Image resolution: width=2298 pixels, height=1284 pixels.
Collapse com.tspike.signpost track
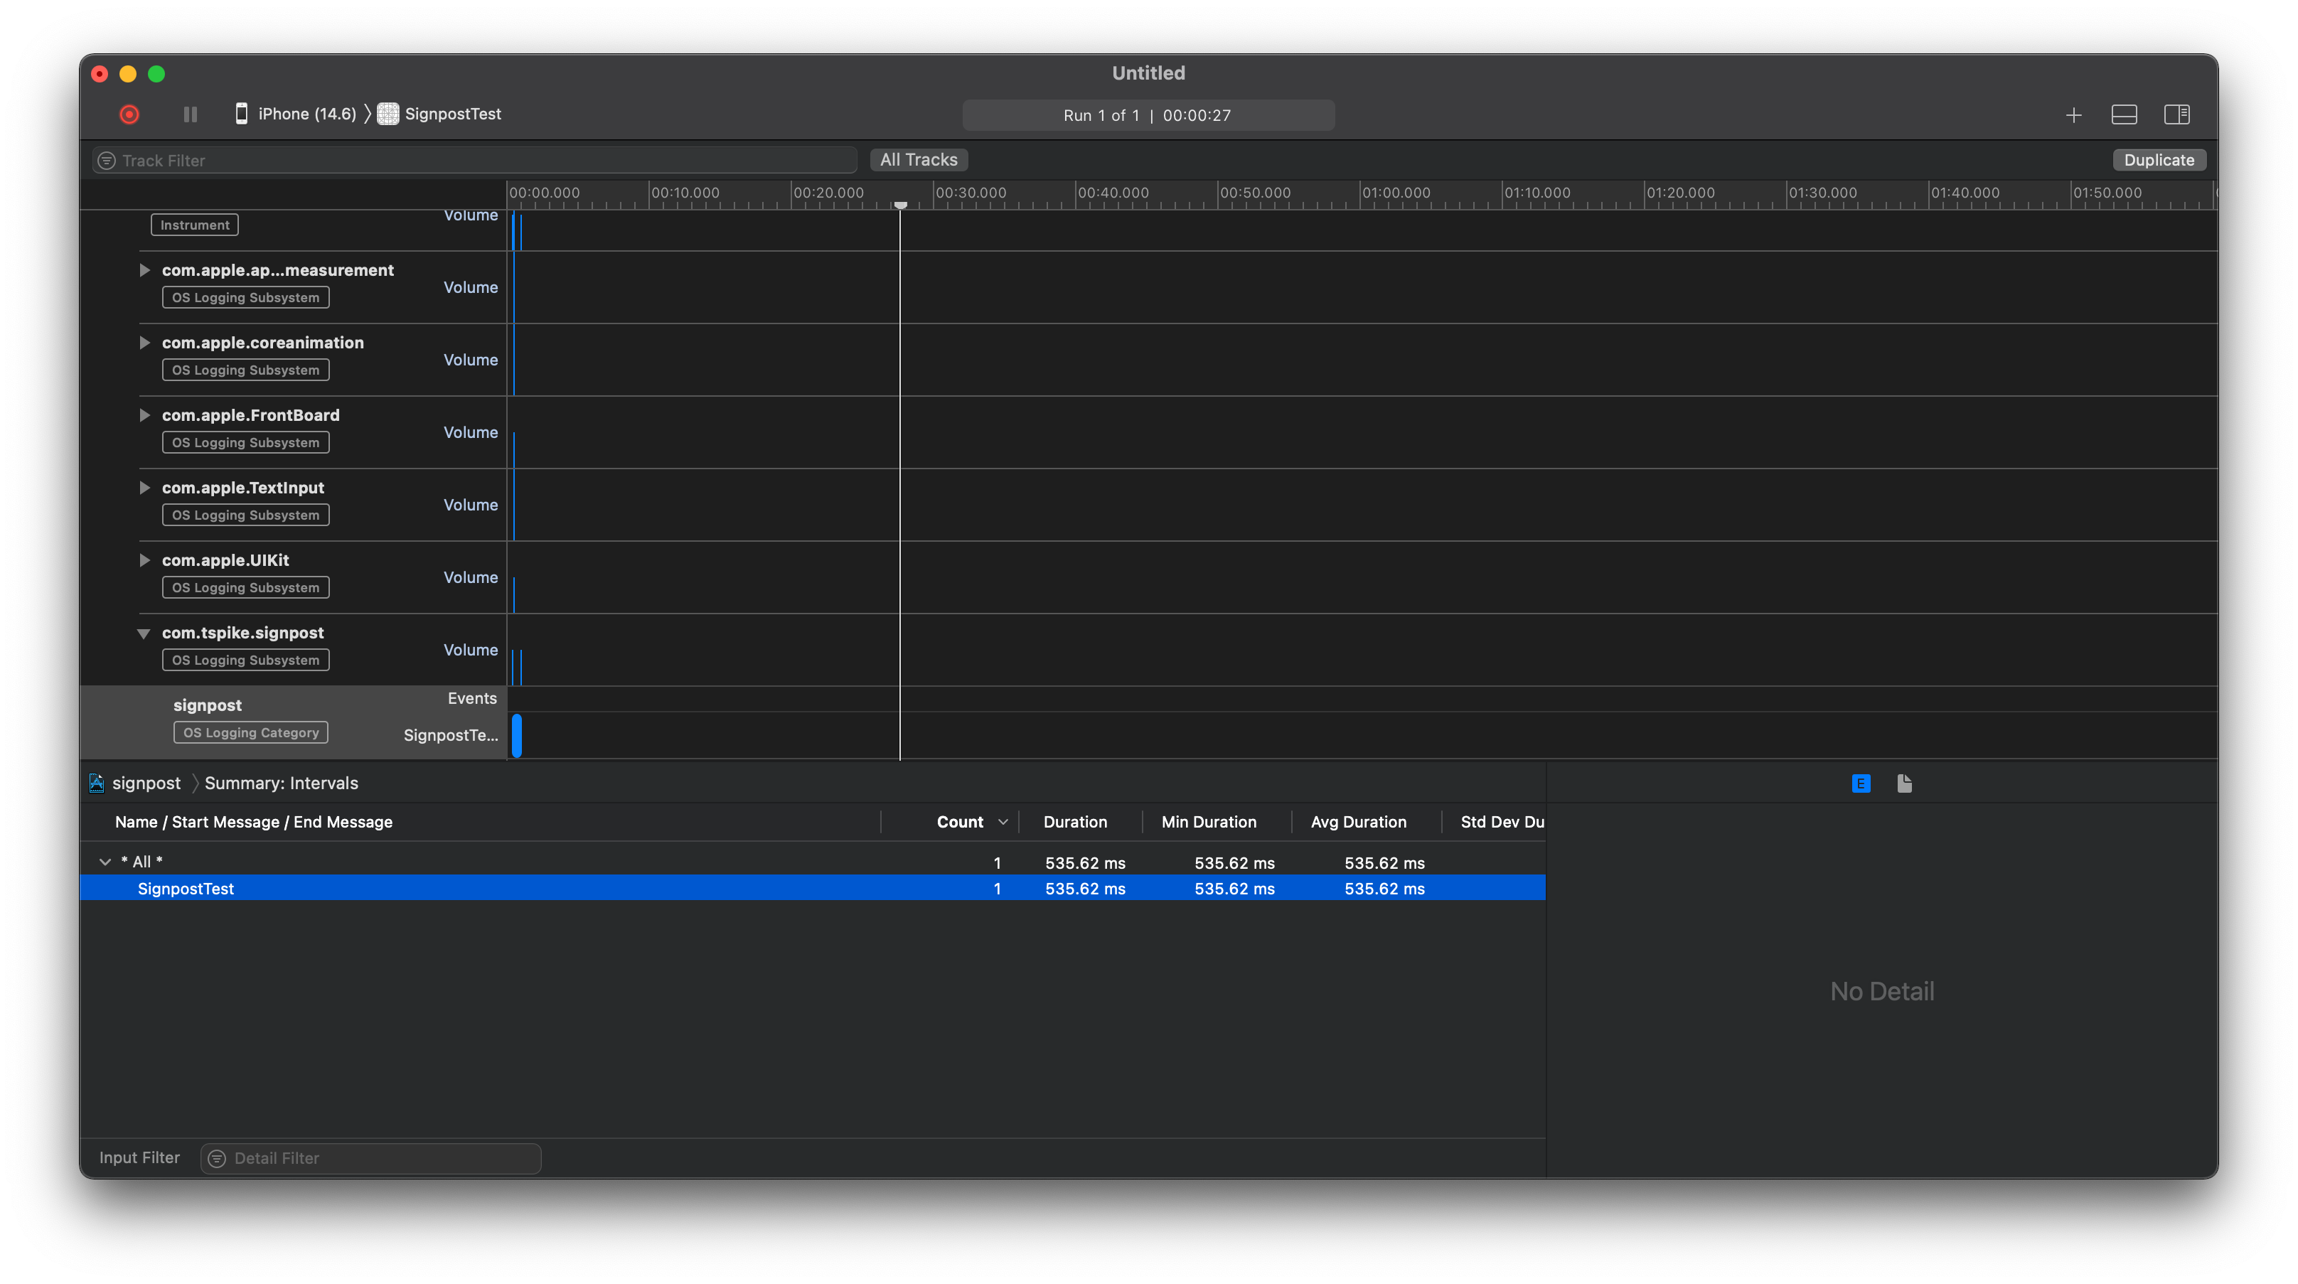144,633
